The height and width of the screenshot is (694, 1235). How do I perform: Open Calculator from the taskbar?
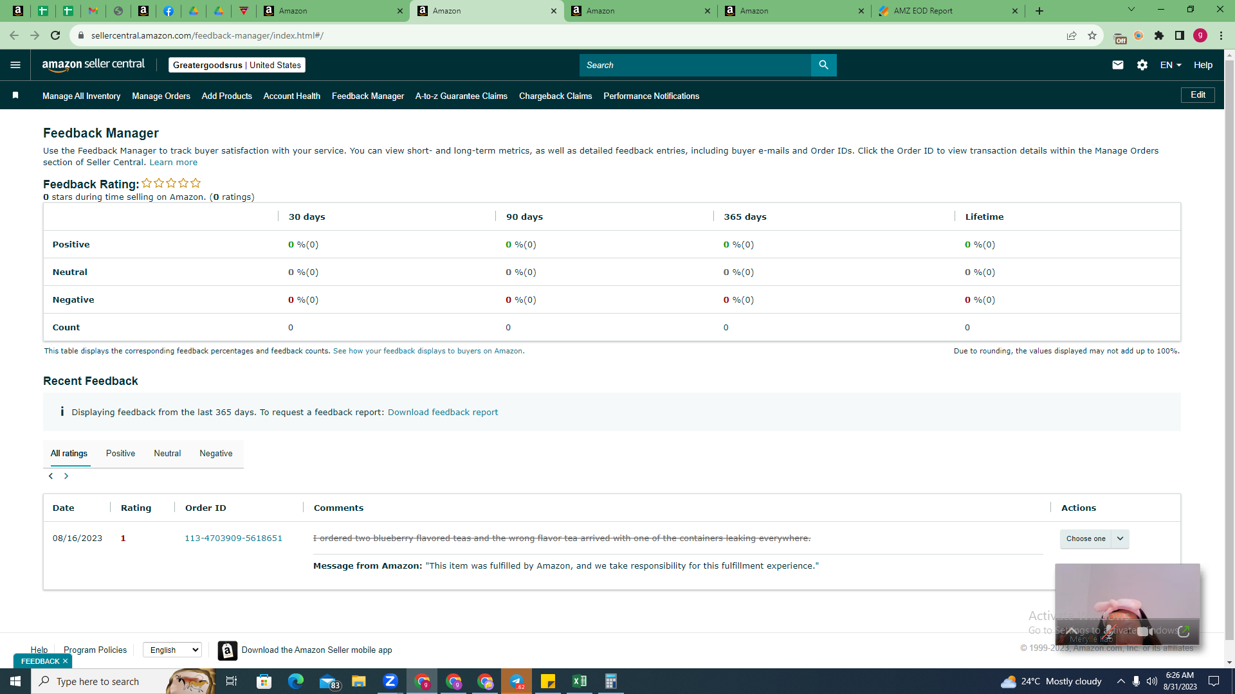tap(610, 681)
